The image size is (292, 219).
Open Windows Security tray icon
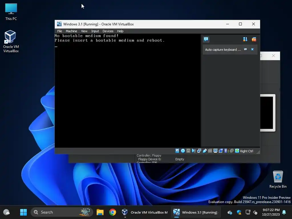pos(239,212)
